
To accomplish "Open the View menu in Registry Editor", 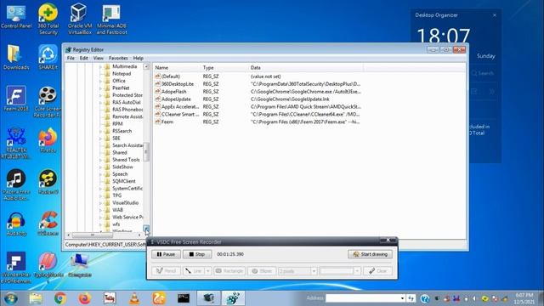I will (99, 59).
